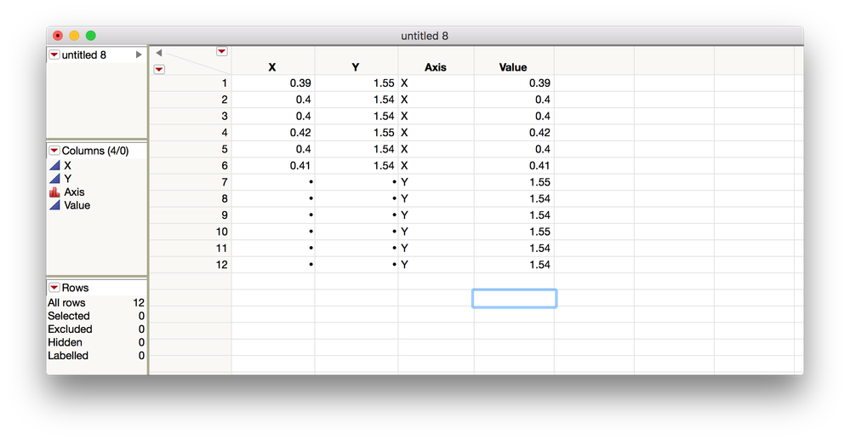This screenshot has width=850, height=441.
Task: Click Axis cell Y in row 12
Action: point(436,265)
